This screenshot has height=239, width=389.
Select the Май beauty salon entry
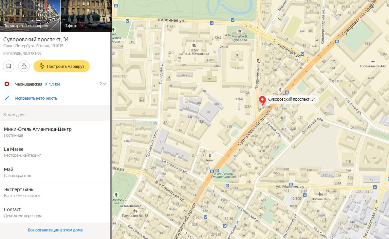tap(55, 172)
